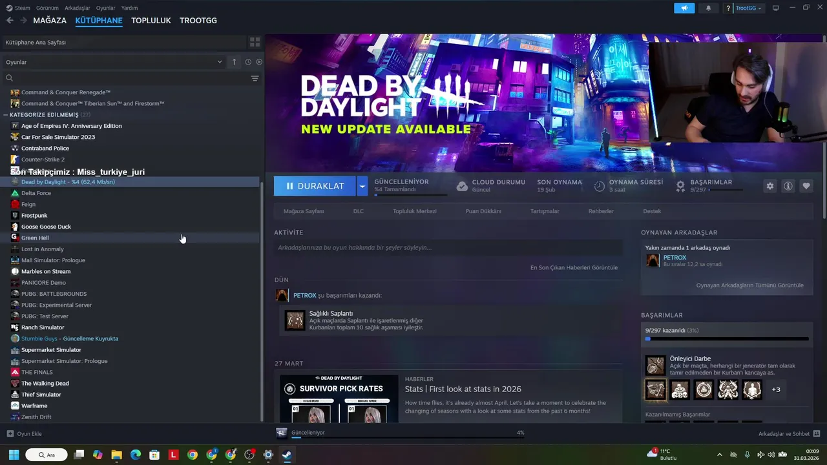This screenshot has height=465, width=827.
Task: Open the Puan Dükkânı link
Action: (483, 211)
